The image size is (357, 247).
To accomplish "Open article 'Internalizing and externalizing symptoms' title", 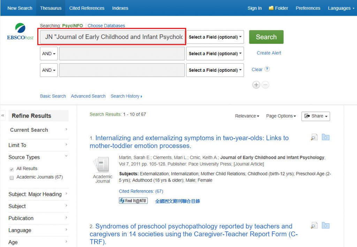I will tap(189, 142).
